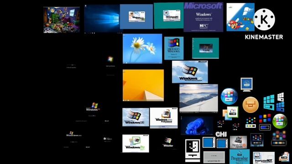
Task: Select the Microsoft Windows 3.1 flag splash
Action: [x=174, y=48]
